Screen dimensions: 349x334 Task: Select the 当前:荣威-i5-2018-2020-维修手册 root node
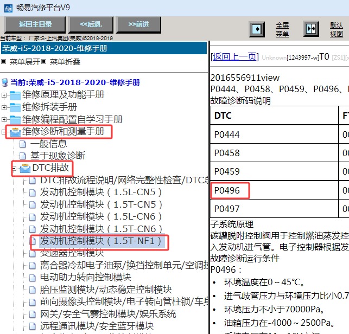75,82
